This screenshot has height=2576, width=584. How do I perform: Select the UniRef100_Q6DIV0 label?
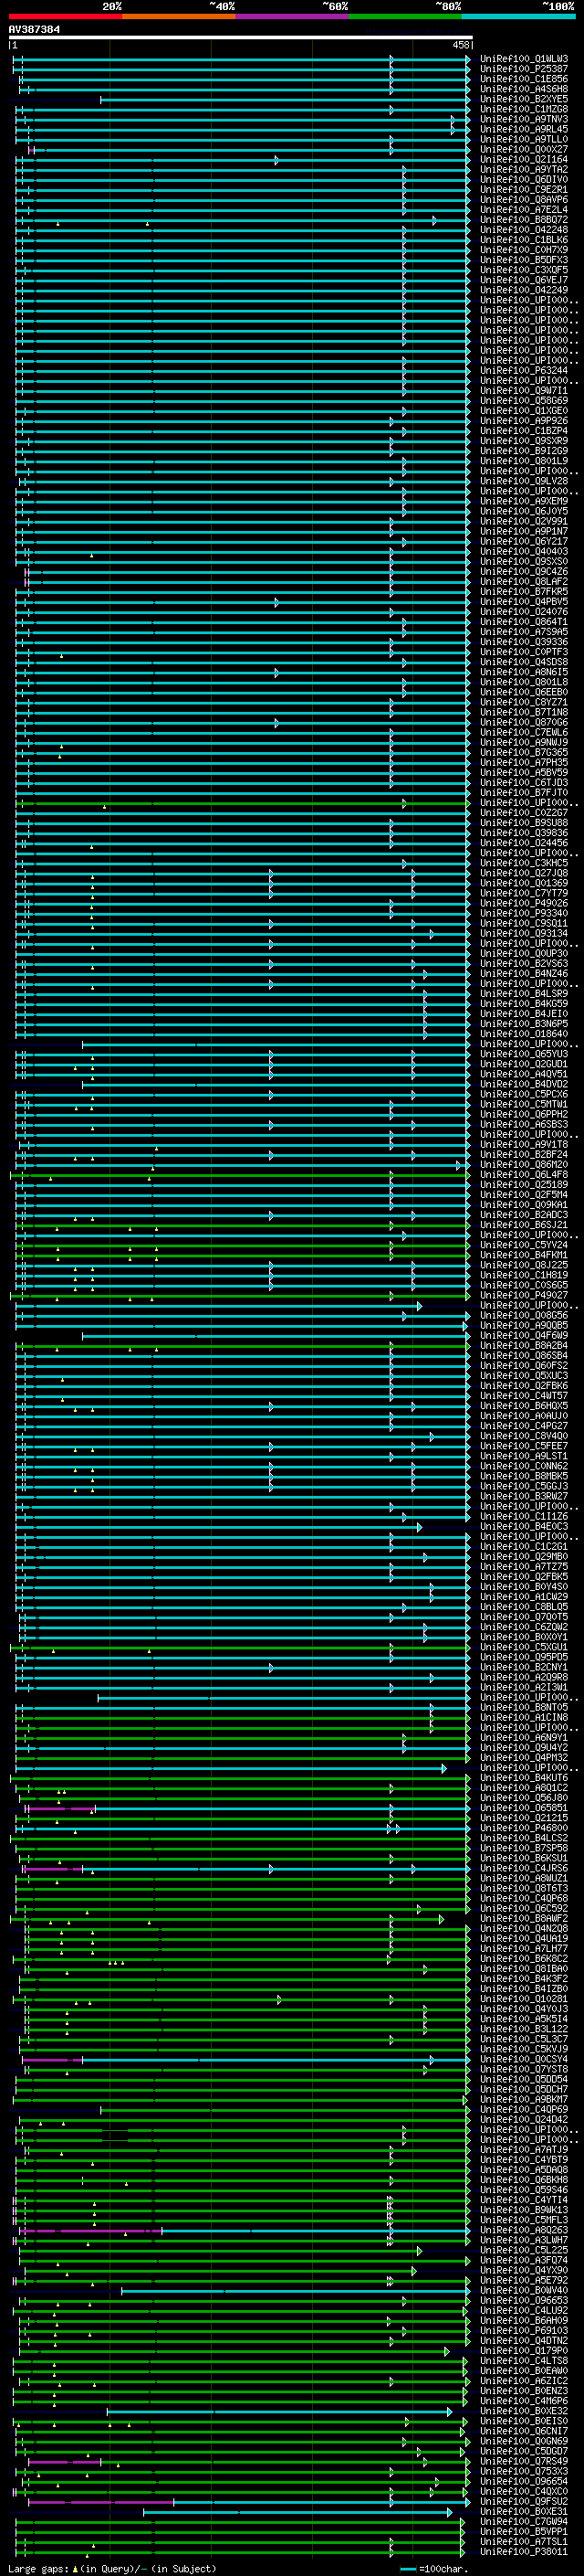[x=524, y=179]
